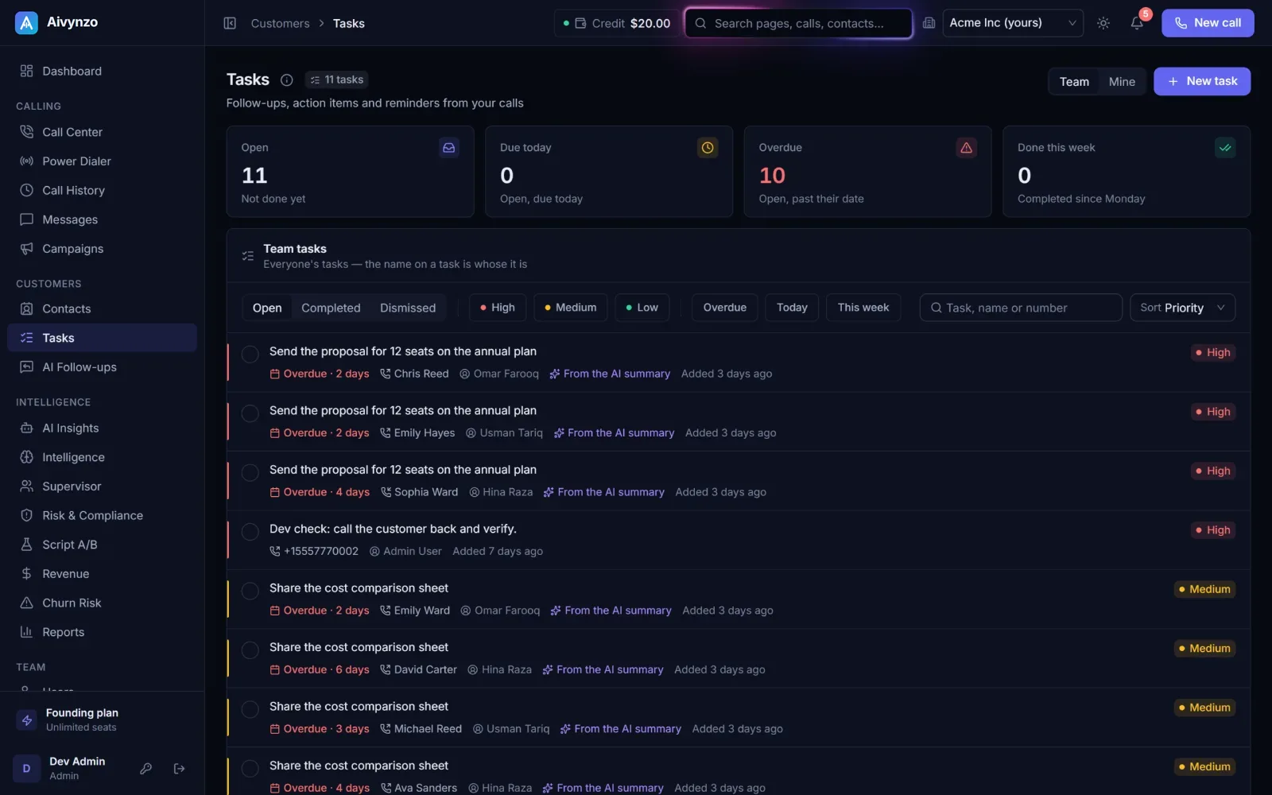This screenshot has height=795, width=1272.
Task: Open Acme Inc workspace dropdown
Action: click(1013, 23)
